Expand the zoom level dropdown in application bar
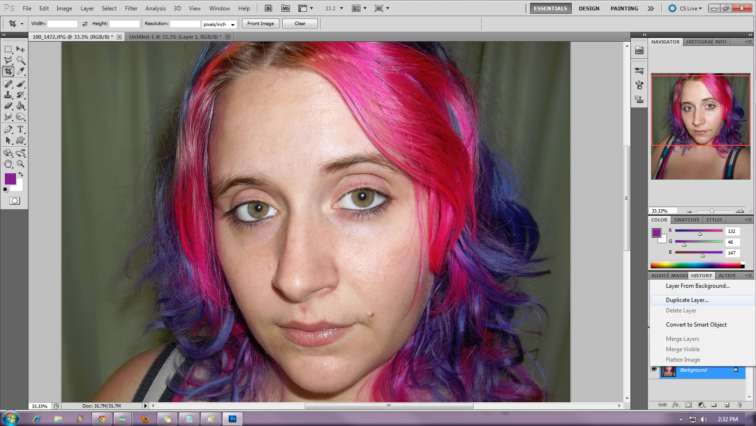 click(x=341, y=9)
